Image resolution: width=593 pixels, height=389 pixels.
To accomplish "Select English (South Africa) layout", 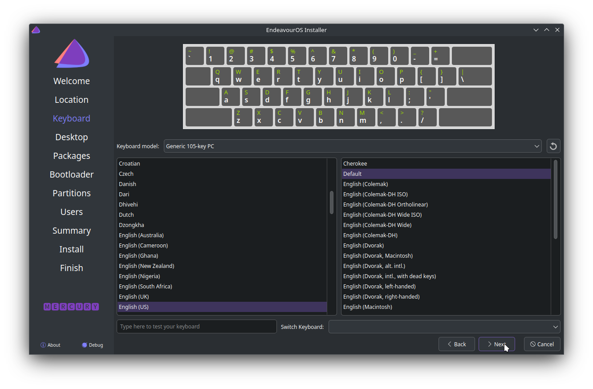I will click(222, 286).
